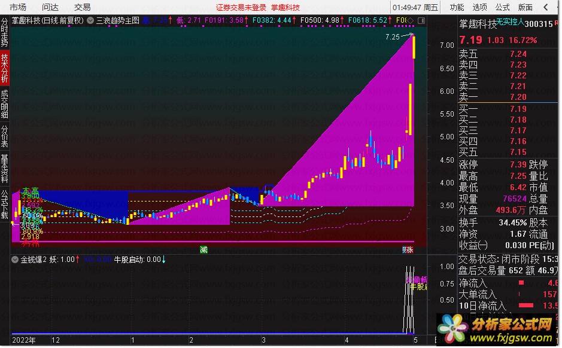Click 现量 value 76524

(x=515, y=199)
